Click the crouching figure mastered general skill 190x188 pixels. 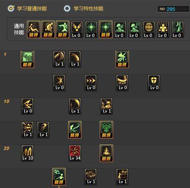(48, 30)
